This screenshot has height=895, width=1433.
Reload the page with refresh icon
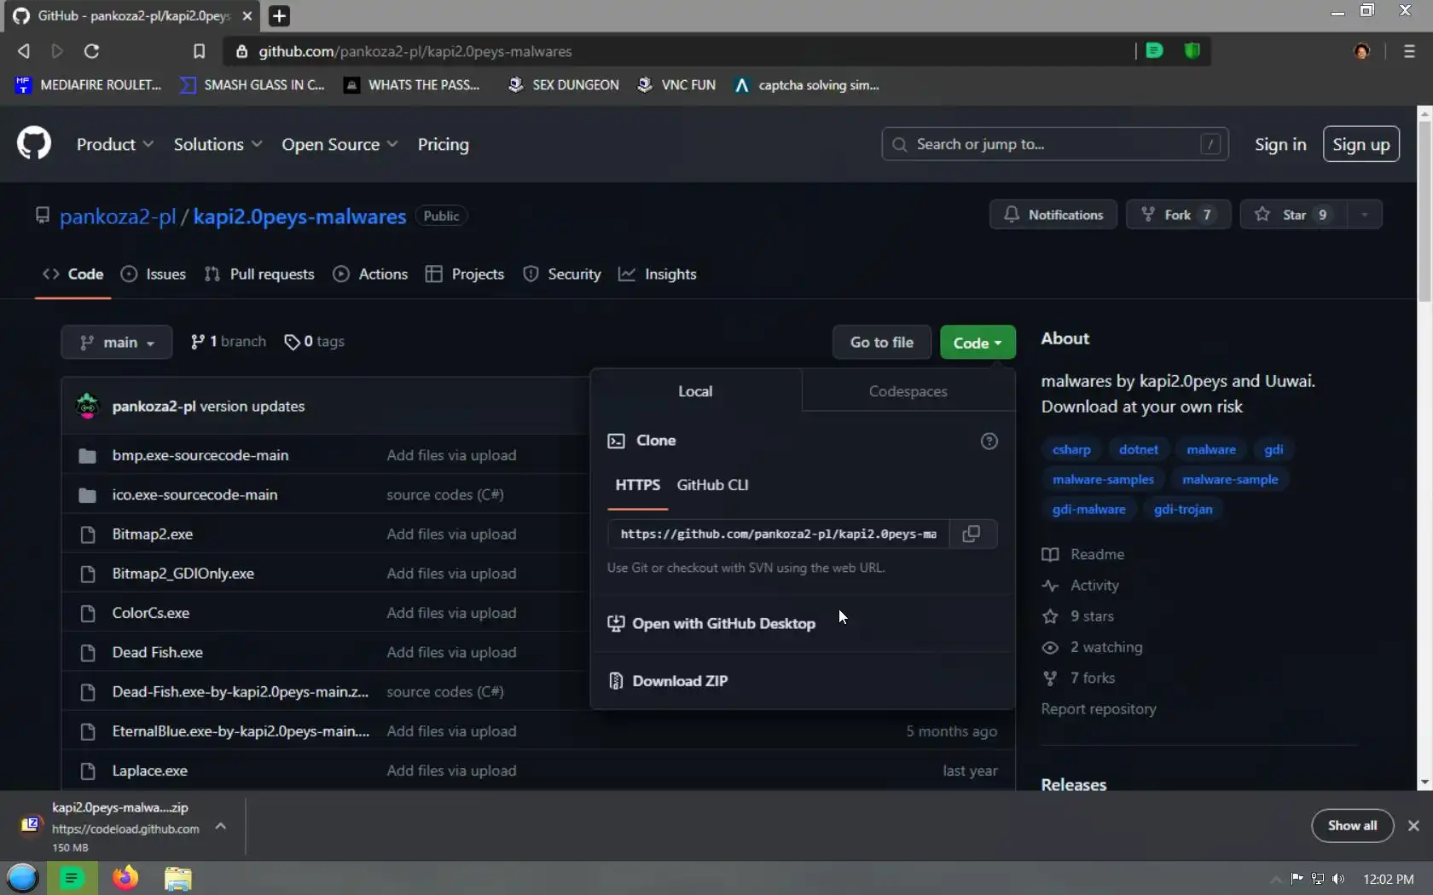point(91,51)
